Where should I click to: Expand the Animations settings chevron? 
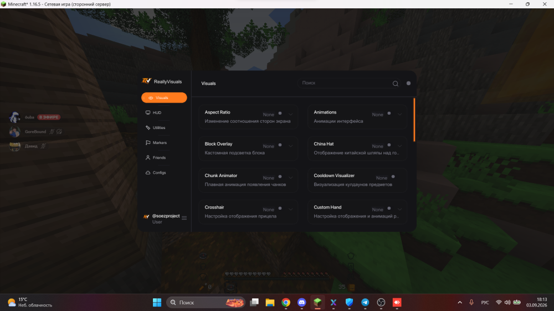tap(399, 115)
